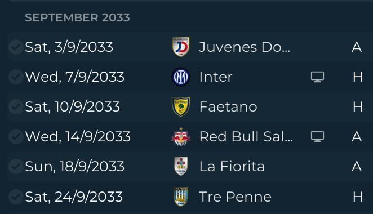Screen dimensions: 373x214
Task: Toggle the checkmark for the Sun 18/9/2033 fixture
Action: (16, 167)
